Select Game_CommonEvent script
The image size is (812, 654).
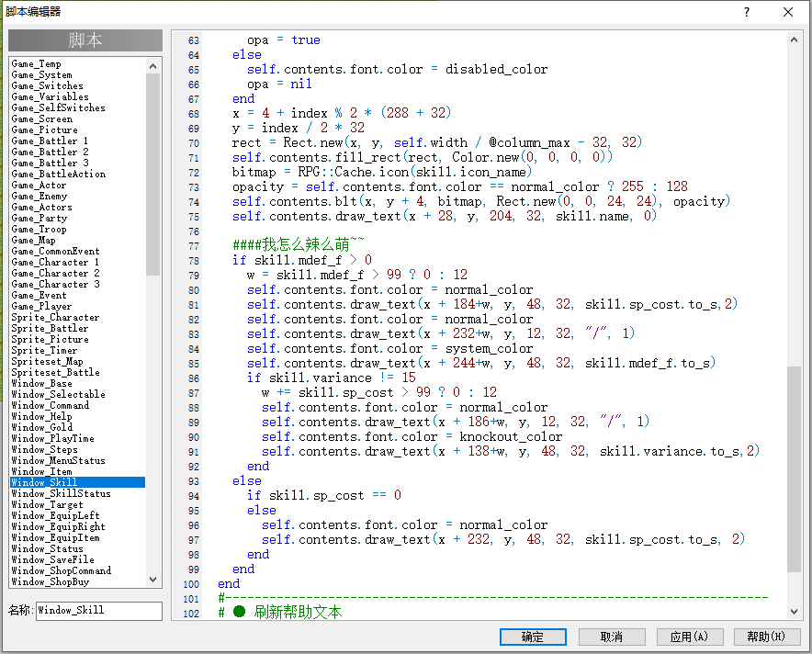55,251
